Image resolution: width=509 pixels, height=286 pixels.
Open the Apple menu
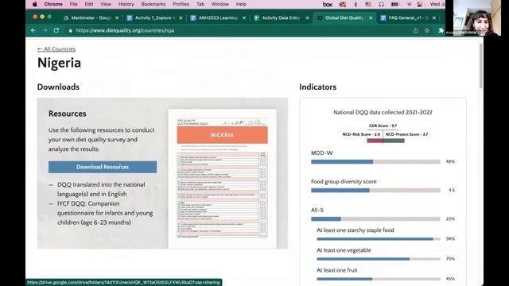coord(35,4)
